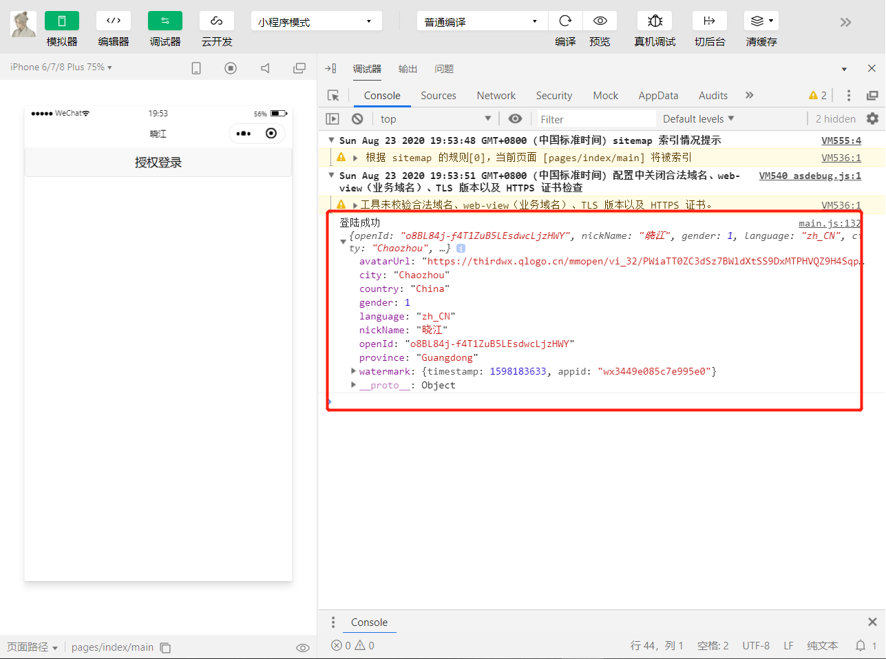Open the main.js:132 source link
886x659 pixels.
829,223
